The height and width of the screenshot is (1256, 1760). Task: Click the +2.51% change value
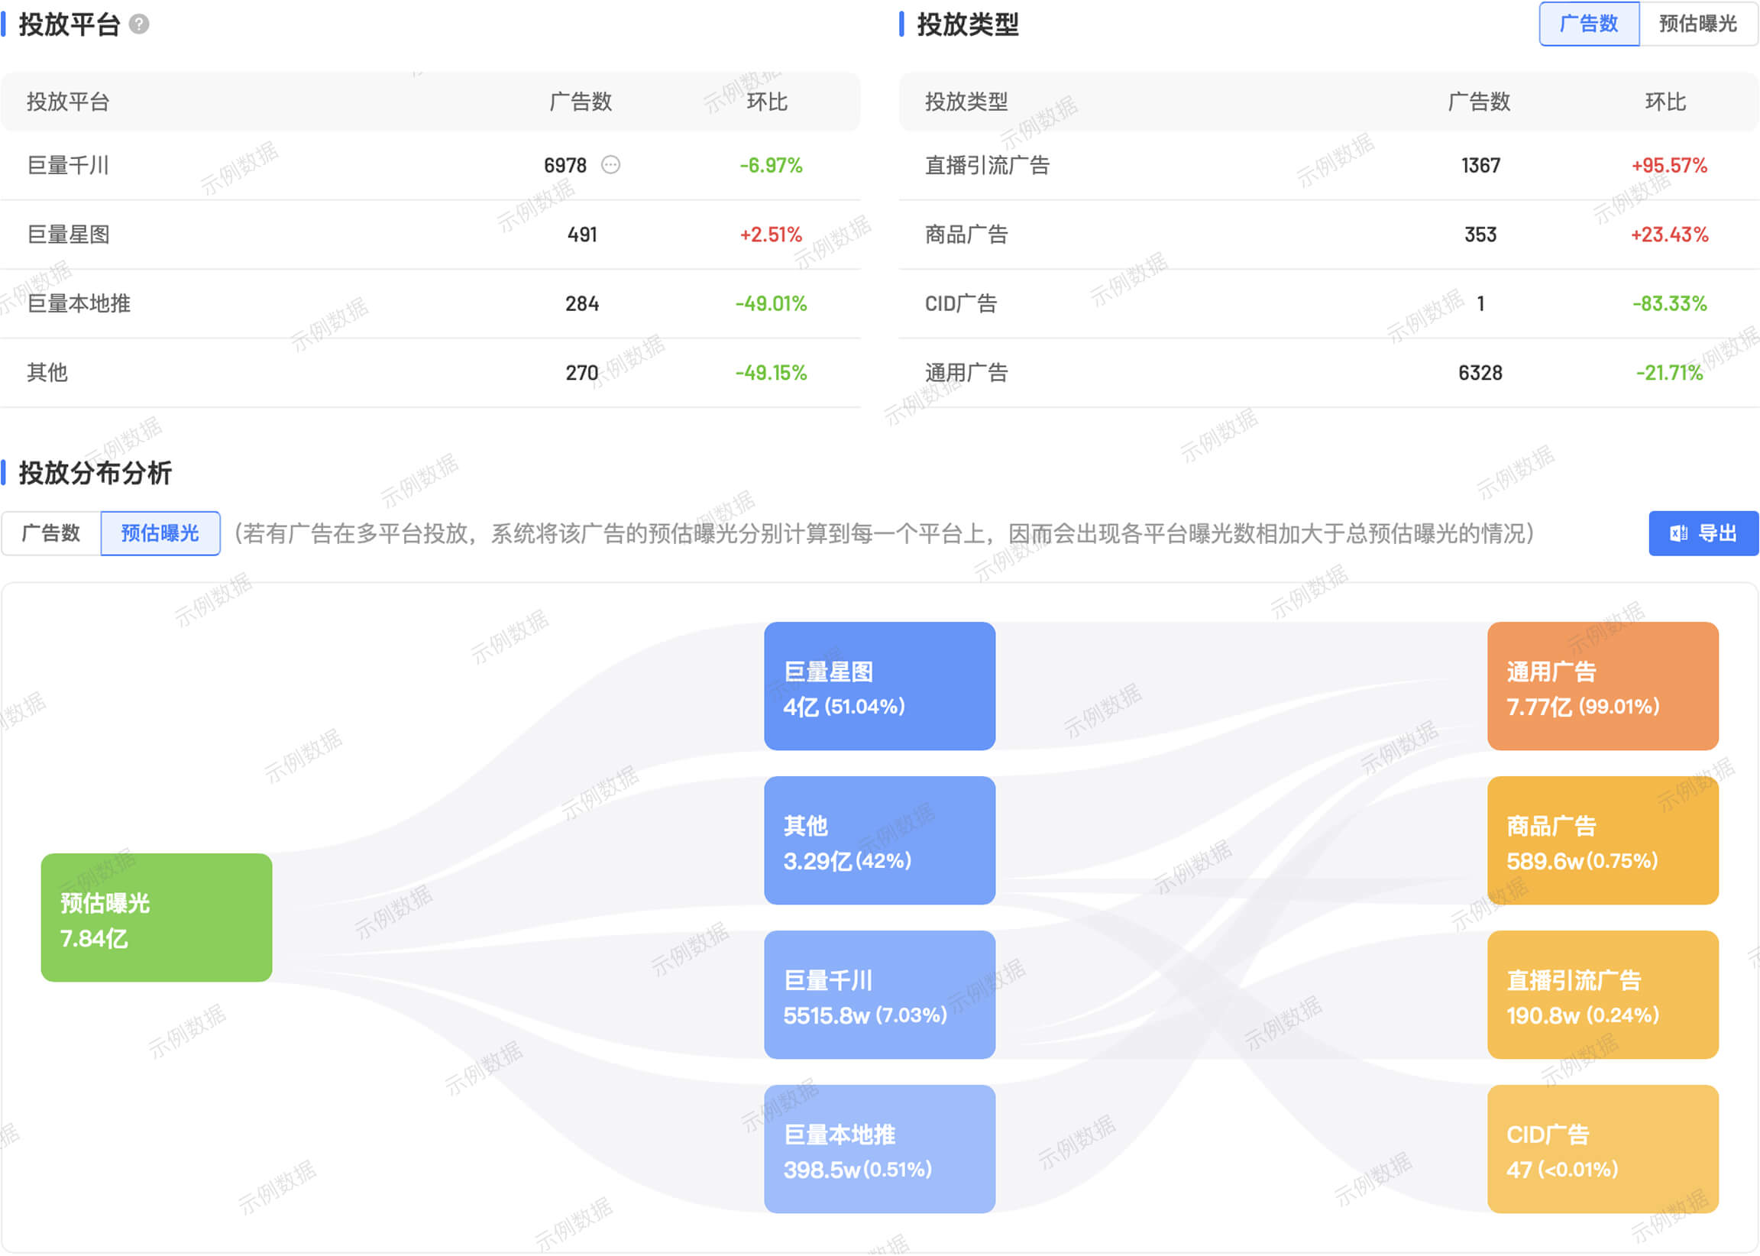(x=771, y=235)
